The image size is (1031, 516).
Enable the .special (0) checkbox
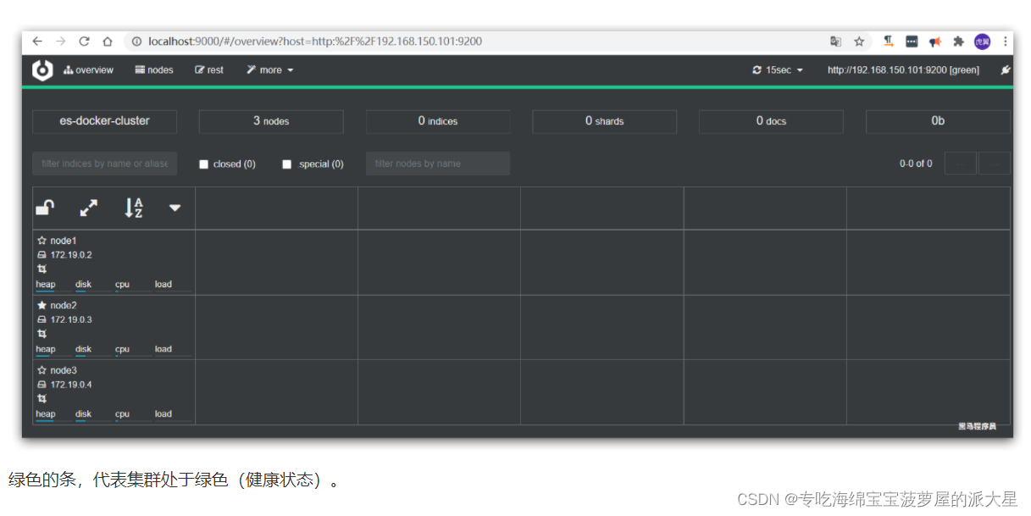pyautogui.click(x=286, y=164)
